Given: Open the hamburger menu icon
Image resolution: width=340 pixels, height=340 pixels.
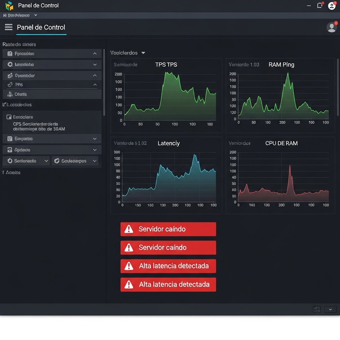Looking at the screenshot, I should point(9,27).
